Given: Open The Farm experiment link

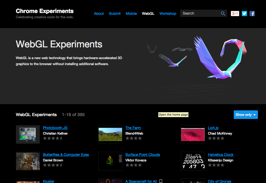Looking at the screenshot, I should (x=133, y=128).
